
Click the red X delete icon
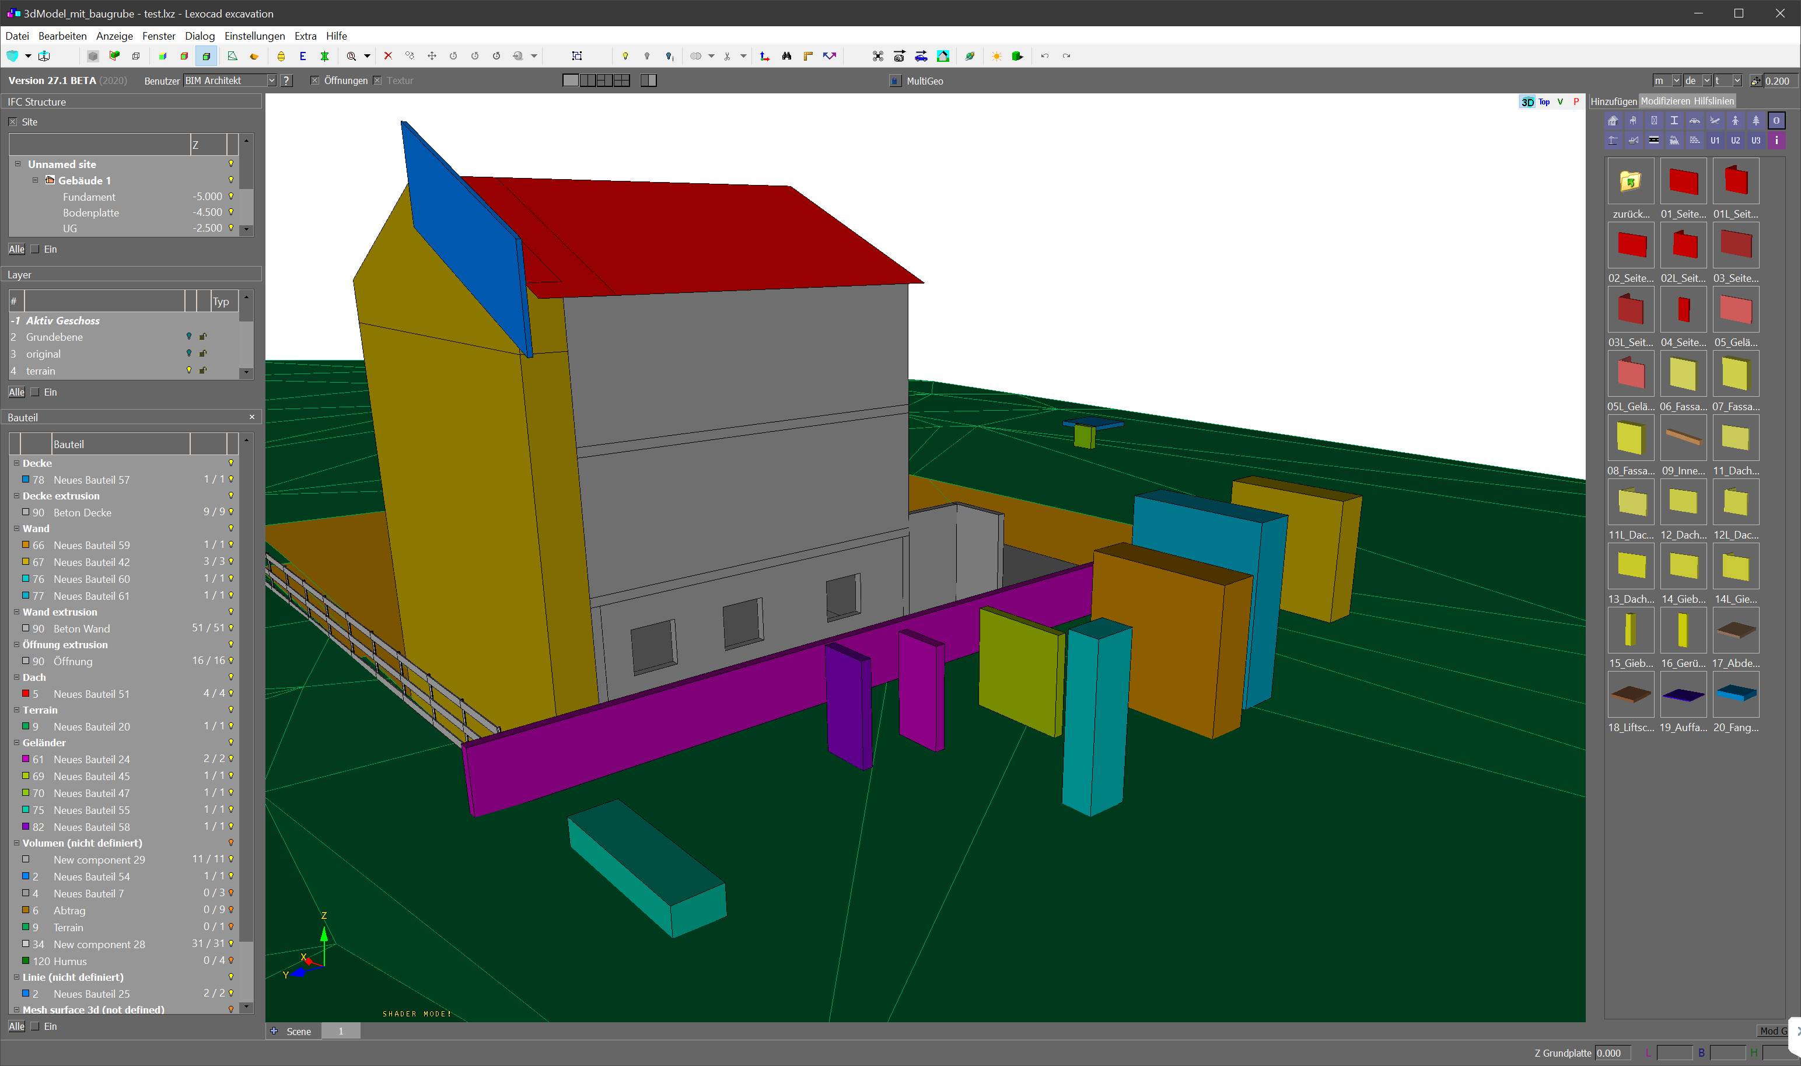click(388, 56)
